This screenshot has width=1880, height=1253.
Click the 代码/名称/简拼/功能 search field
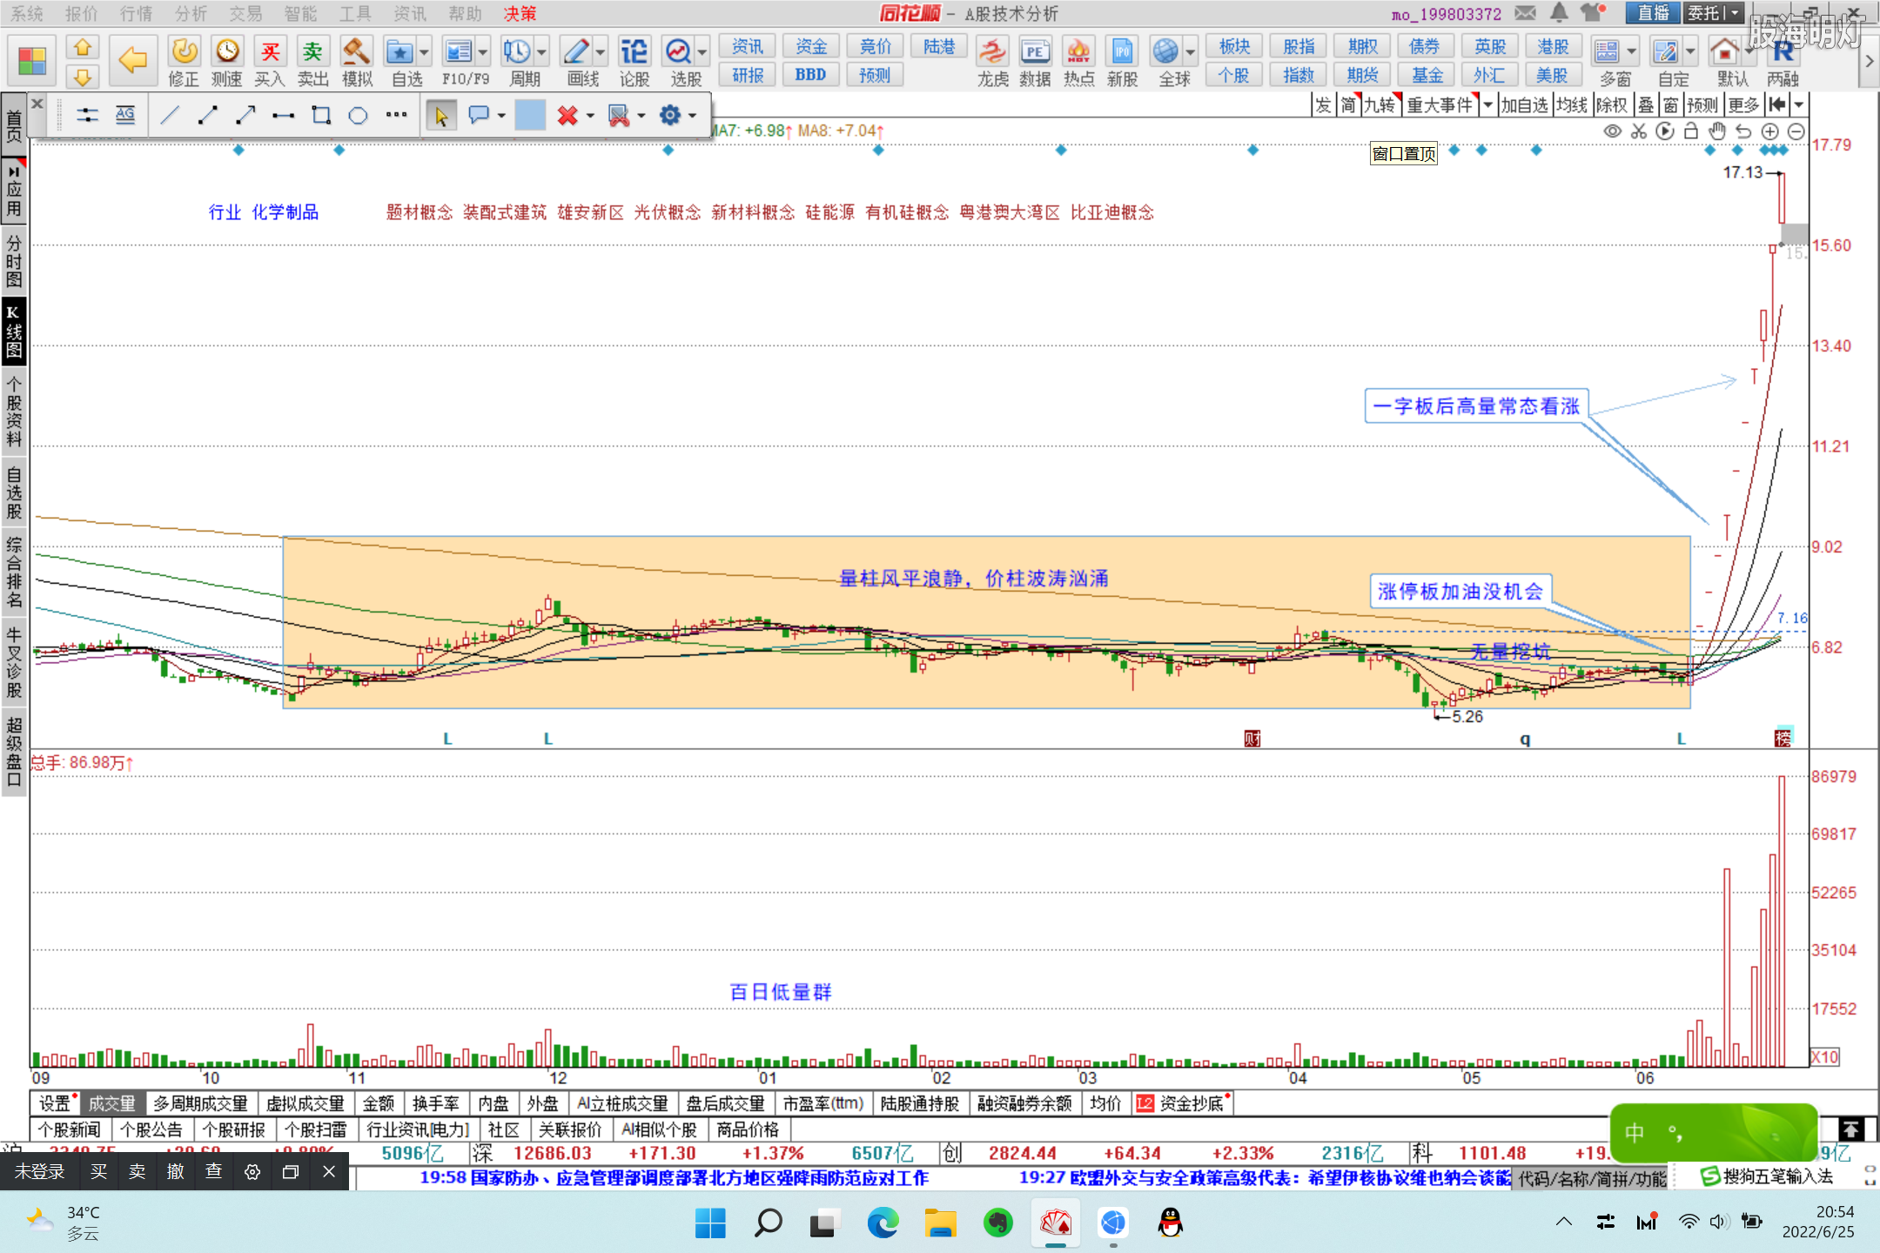tap(1591, 1178)
